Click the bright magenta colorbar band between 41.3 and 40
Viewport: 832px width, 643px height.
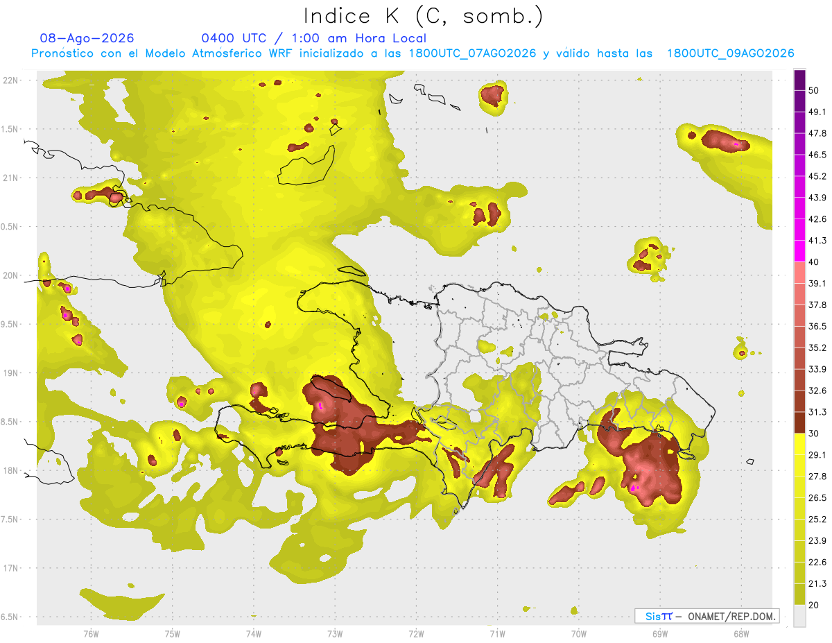(800, 251)
